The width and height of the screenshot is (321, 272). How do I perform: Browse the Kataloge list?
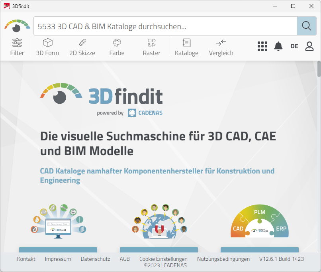pos(186,47)
